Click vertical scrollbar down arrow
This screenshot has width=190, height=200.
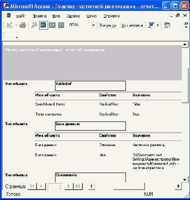185,180
